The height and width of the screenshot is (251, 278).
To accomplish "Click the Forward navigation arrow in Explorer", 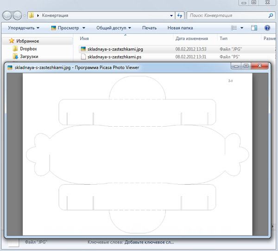I will tap(18, 15).
